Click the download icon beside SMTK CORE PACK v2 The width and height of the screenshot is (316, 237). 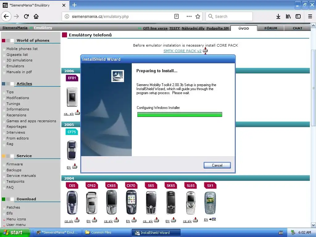tap(205, 50)
